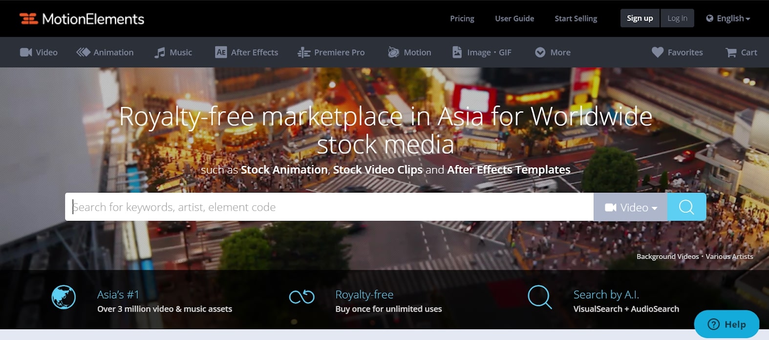The image size is (769, 340).
Task: Click the Music note icon
Action: 160,52
